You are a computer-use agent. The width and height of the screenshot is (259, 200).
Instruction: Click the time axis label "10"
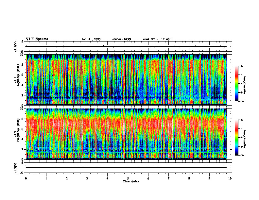(230, 178)
